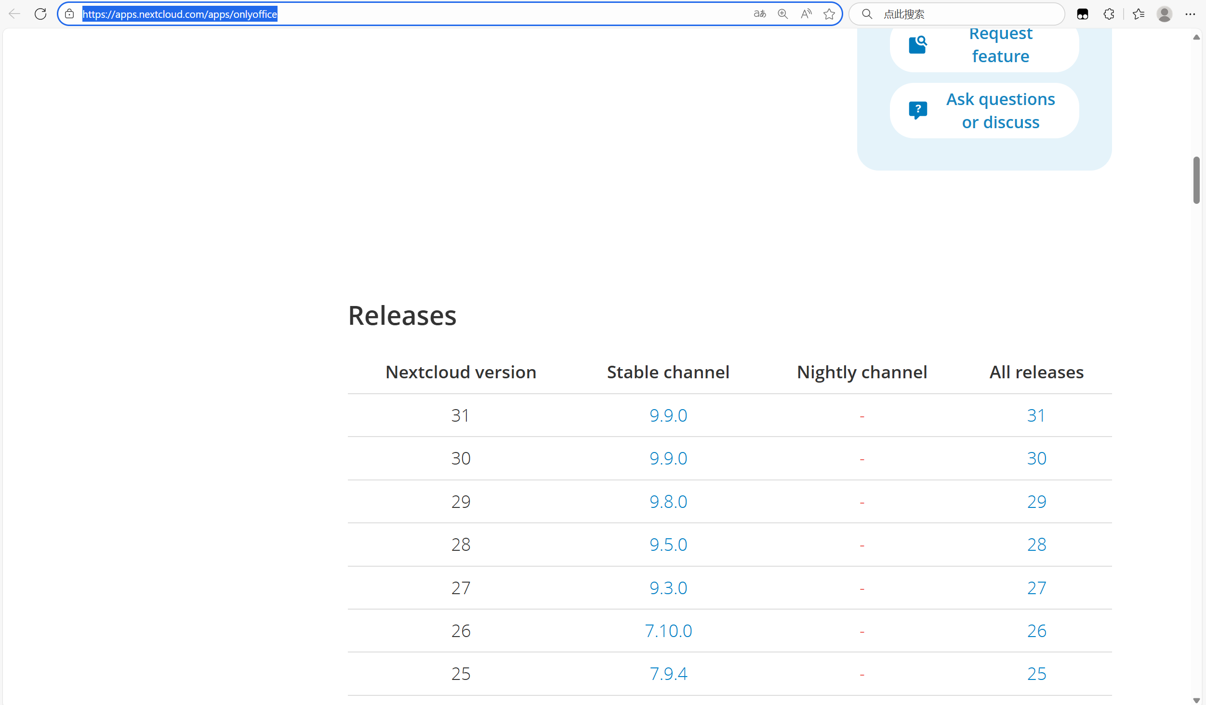1206x705 pixels.
Task: Open release 7.10.0 for Nextcloud 26
Action: coord(668,630)
